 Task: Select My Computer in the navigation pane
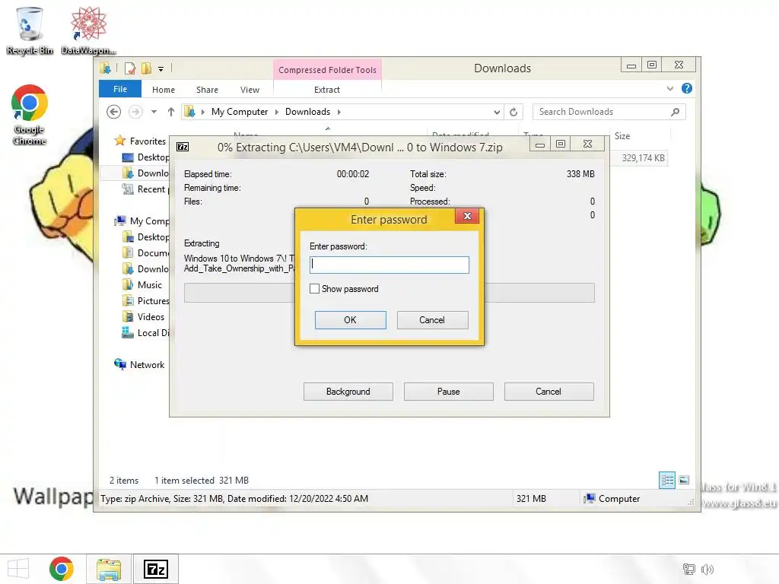pos(141,221)
